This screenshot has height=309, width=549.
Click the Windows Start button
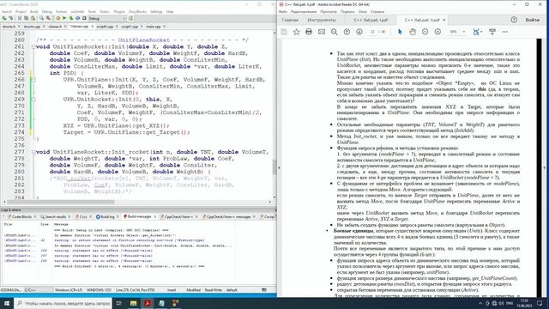(7, 303)
